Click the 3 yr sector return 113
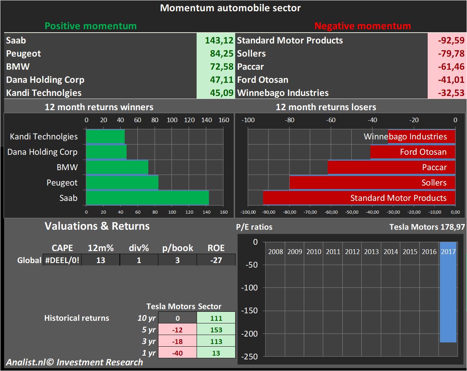467x371 pixels. click(216, 341)
